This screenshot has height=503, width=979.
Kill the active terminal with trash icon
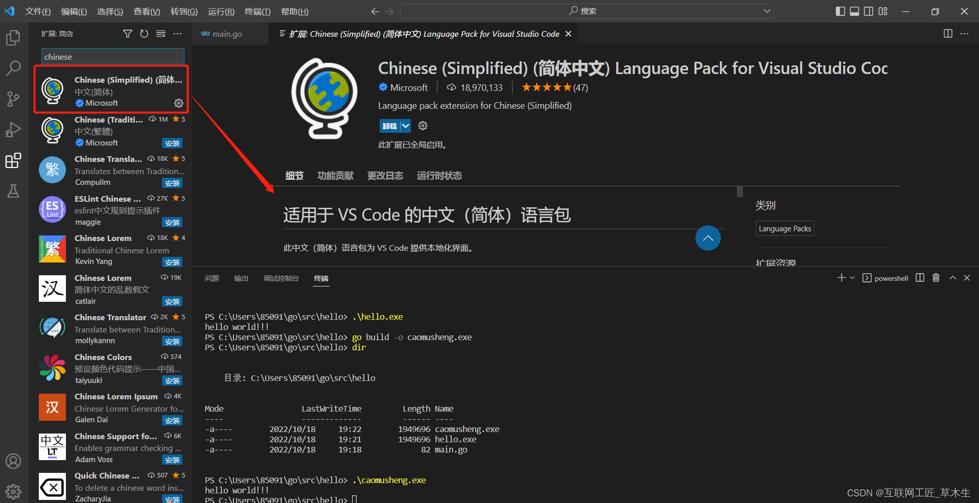pyautogui.click(x=936, y=278)
